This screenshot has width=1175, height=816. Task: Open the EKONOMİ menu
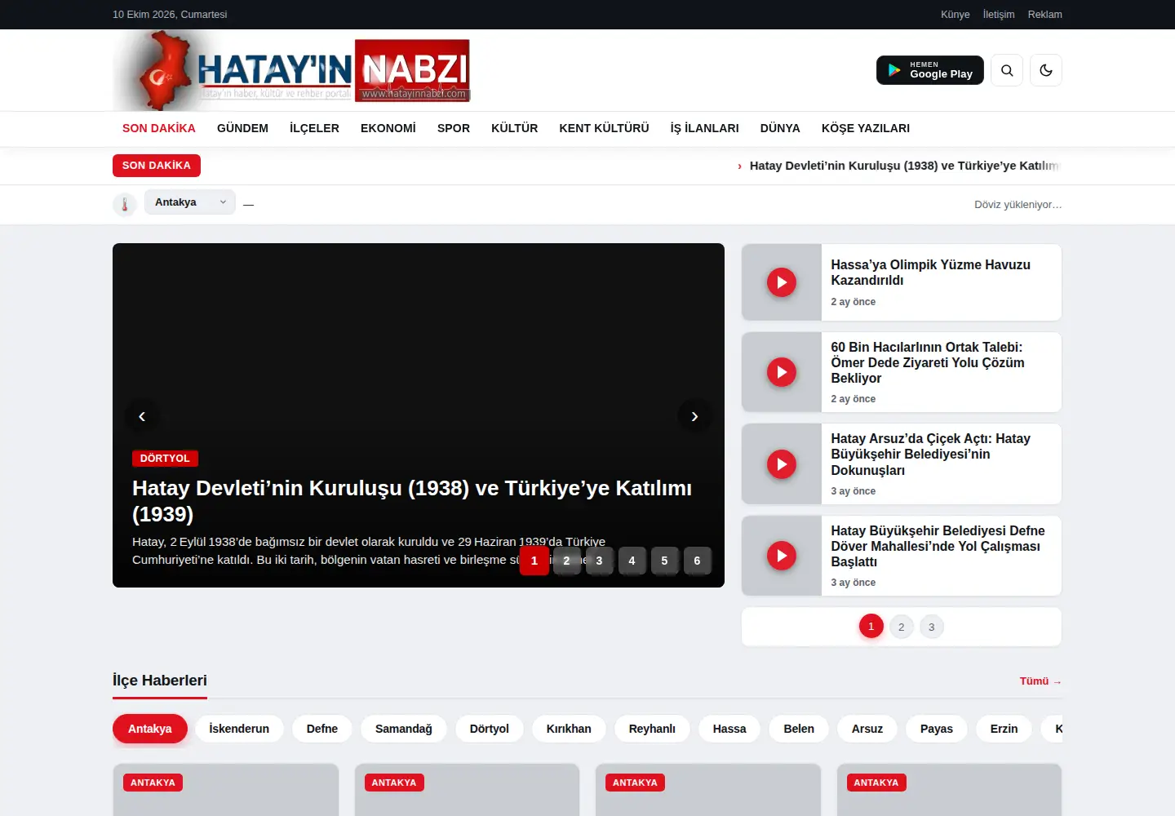(388, 128)
